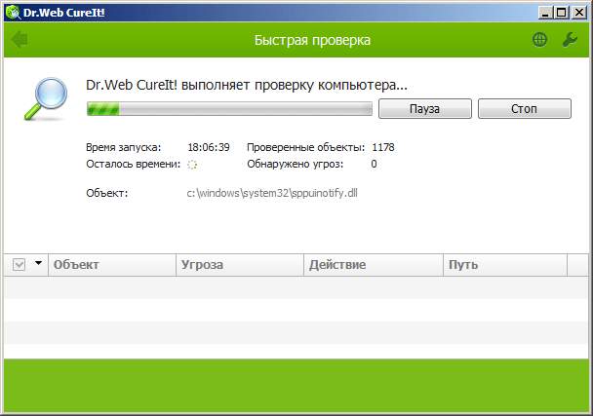Stop the scan with Стоп button
This screenshot has width=593, height=416.
524,109
